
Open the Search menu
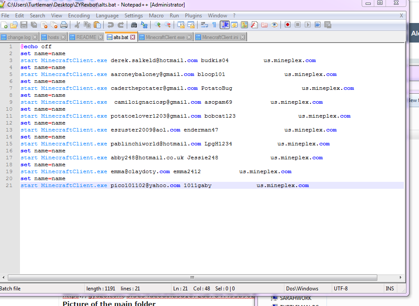point(37,16)
